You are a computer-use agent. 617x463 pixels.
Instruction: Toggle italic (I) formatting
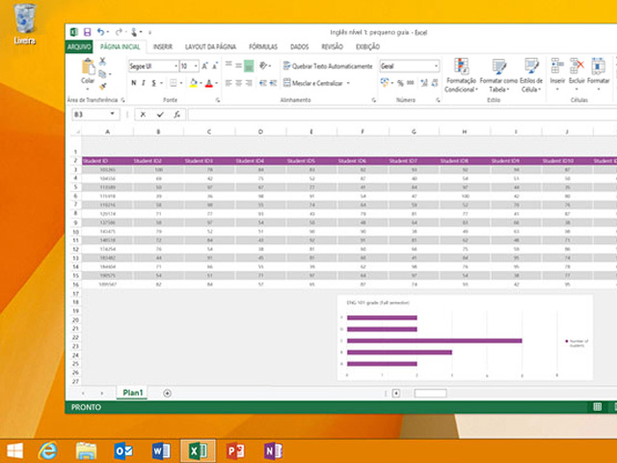tap(144, 83)
